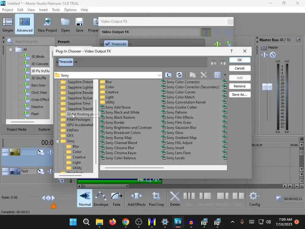Open the Creative folder in plug-in list
This screenshot has height=229, width=305.
[x=112, y=92]
